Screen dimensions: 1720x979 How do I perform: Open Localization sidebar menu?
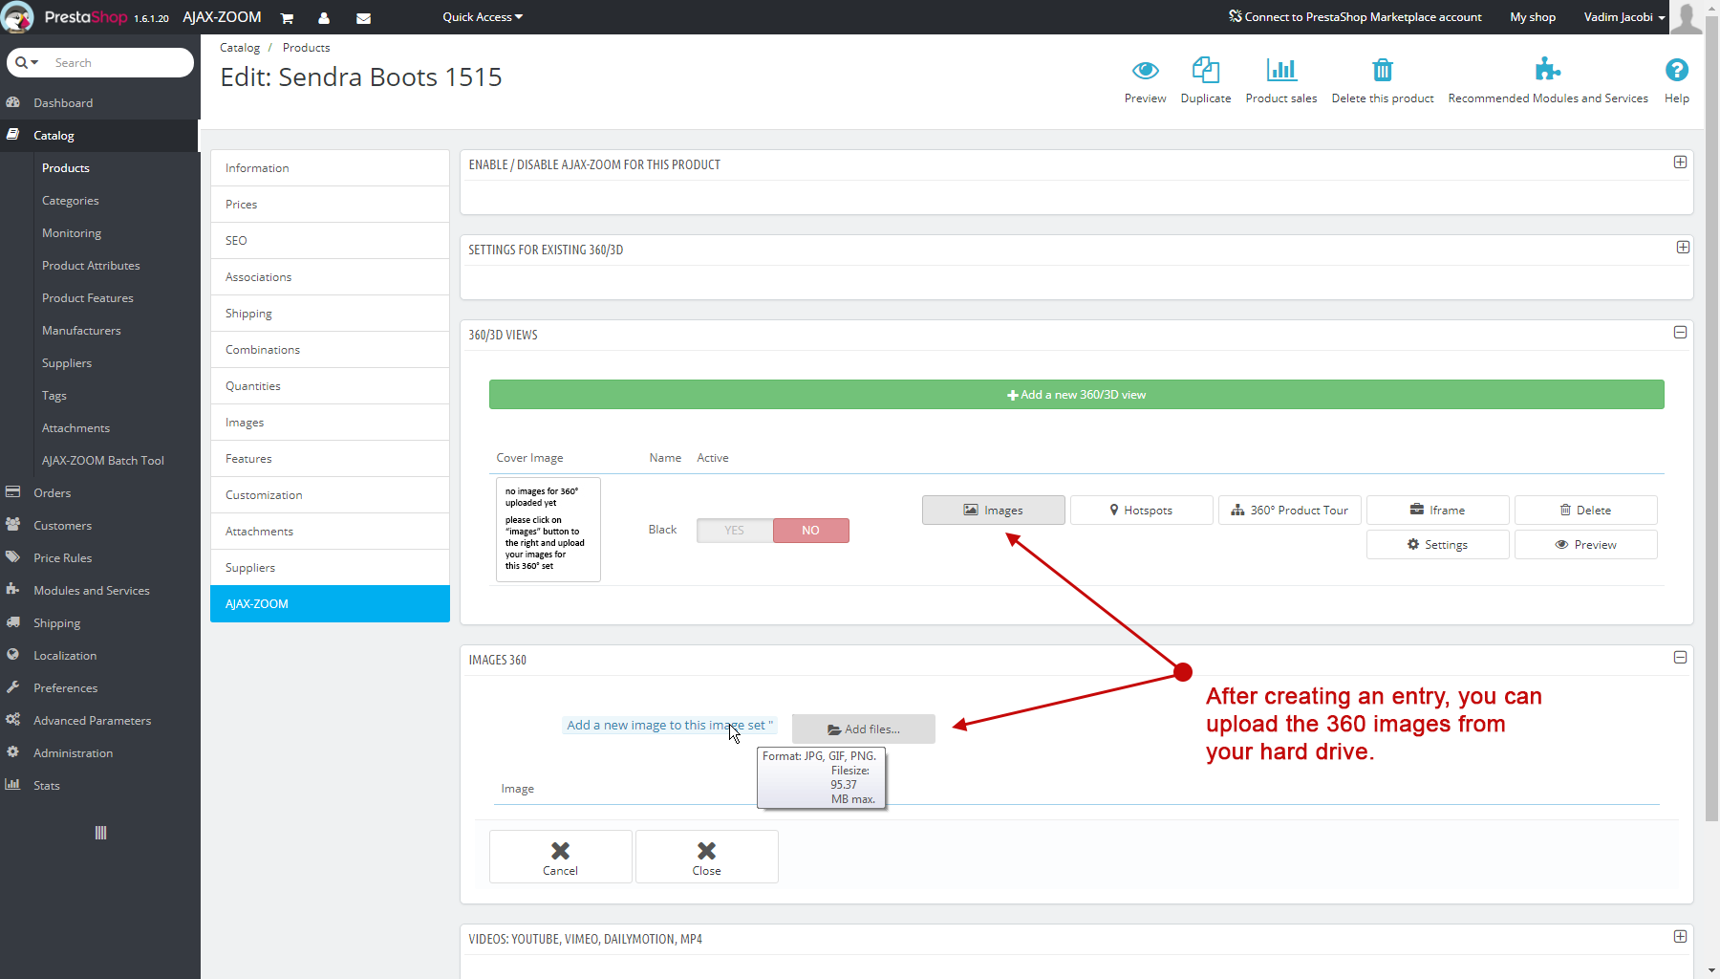click(99, 656)
